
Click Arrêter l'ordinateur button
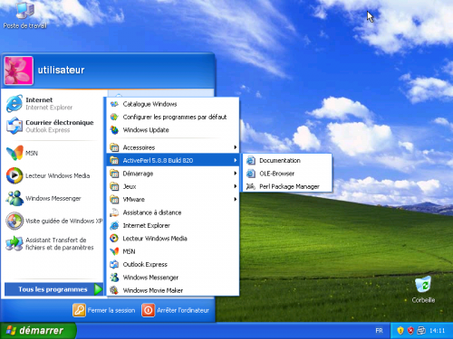click(x=176, y=310)
